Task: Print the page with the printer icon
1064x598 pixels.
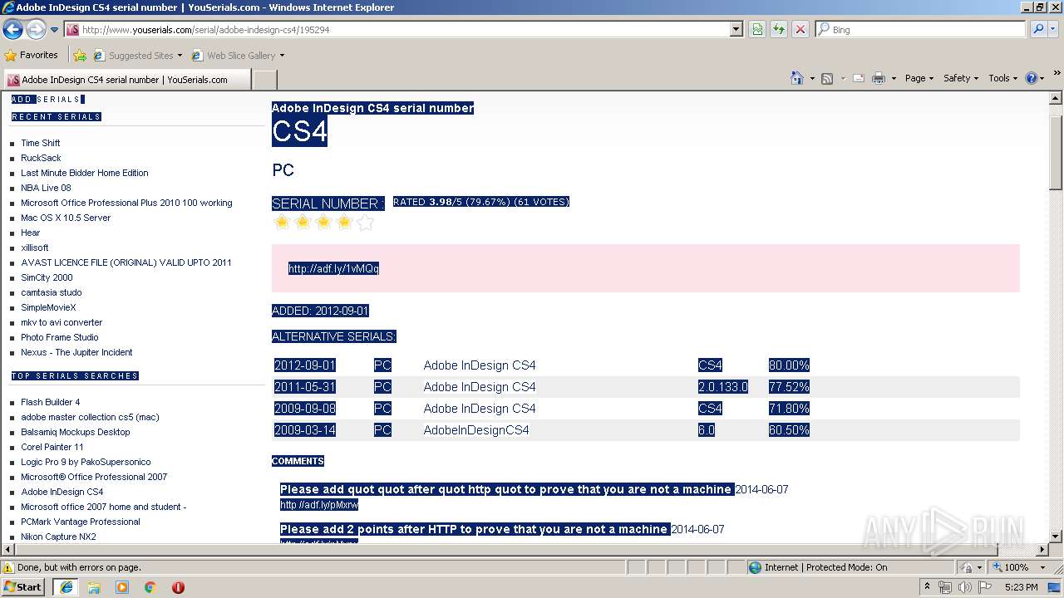Action: click(x=879, y=78)
